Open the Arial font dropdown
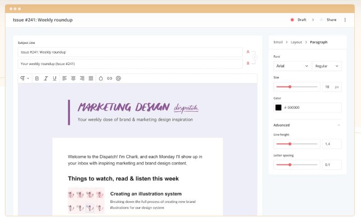Viewport: 361px width, 224px height. coord(292,66)
